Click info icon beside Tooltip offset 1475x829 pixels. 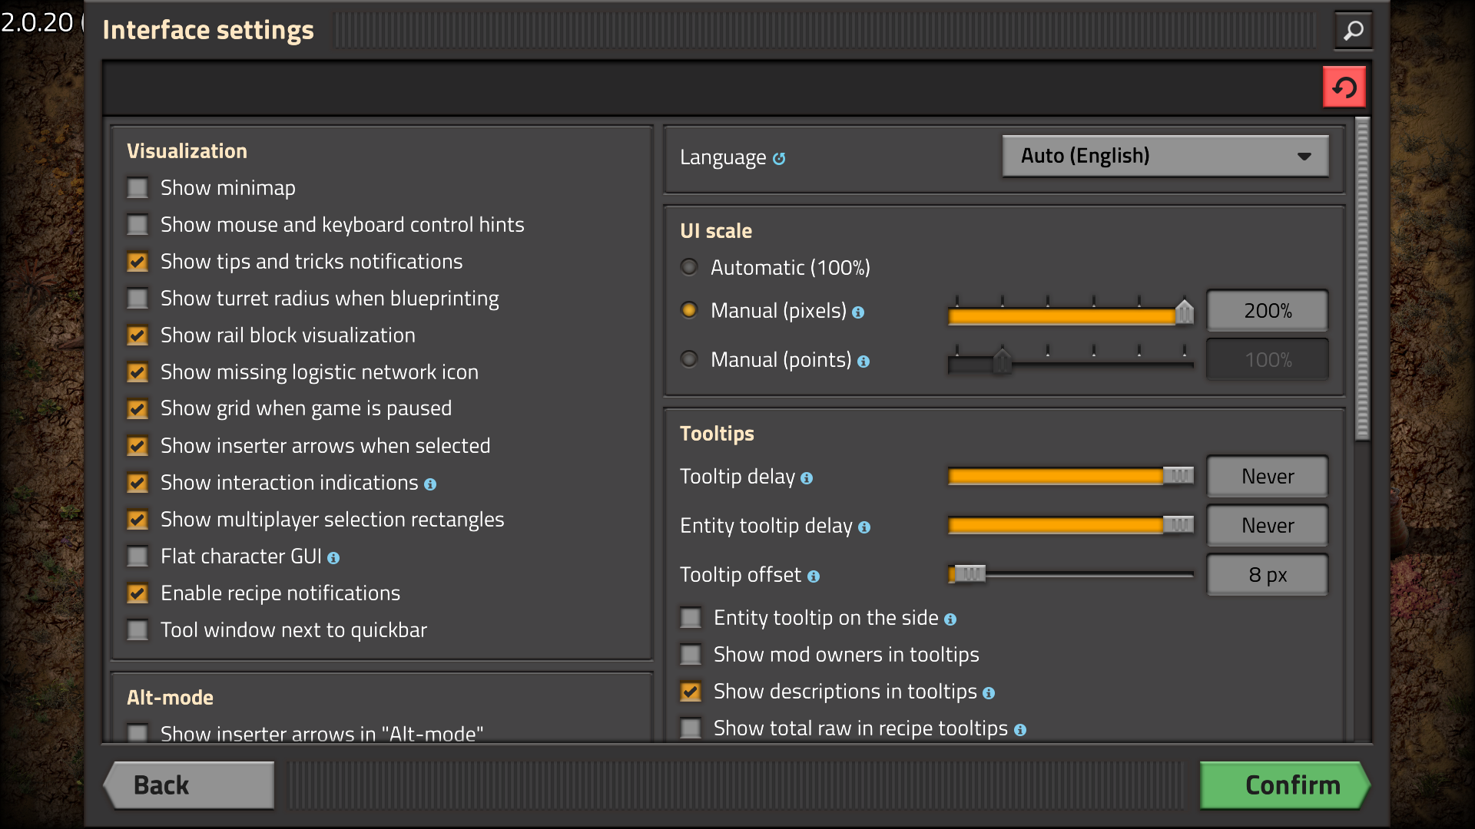[x=814, y=576]
